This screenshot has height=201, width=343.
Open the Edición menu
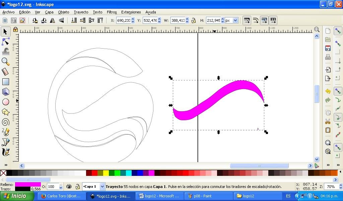pos(25,12)
